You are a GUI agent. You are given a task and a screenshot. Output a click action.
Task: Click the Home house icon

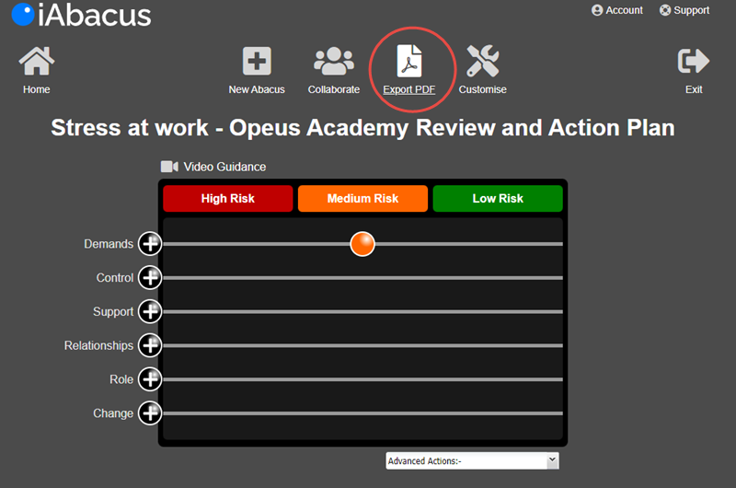click(37, 61)
